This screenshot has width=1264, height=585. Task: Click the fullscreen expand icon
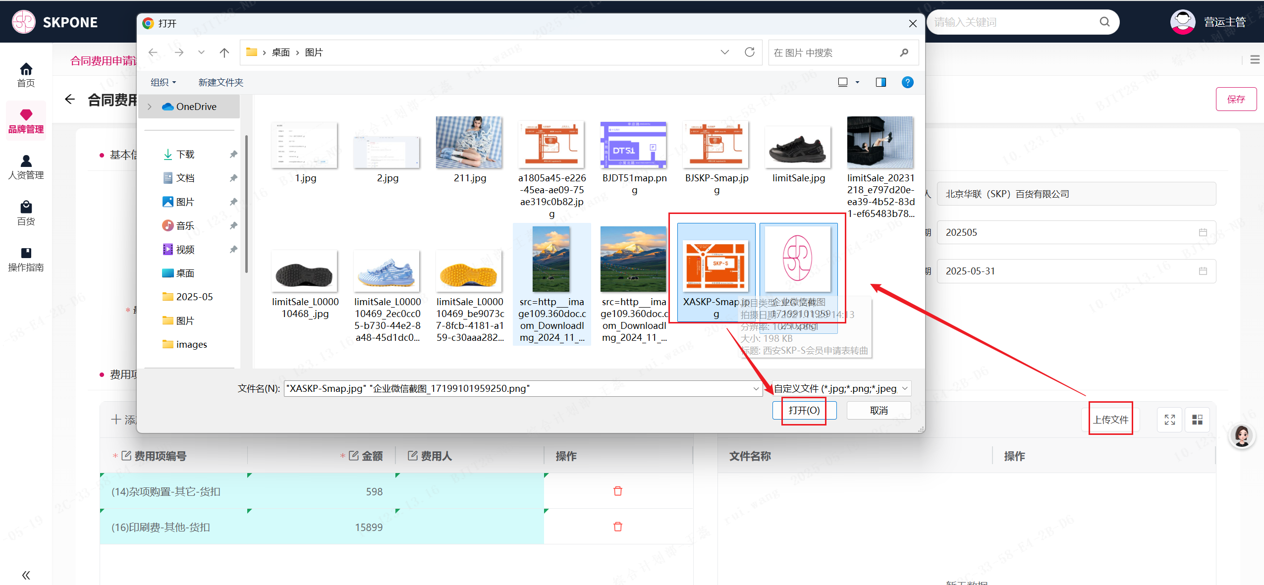[x=1169, y=420]
